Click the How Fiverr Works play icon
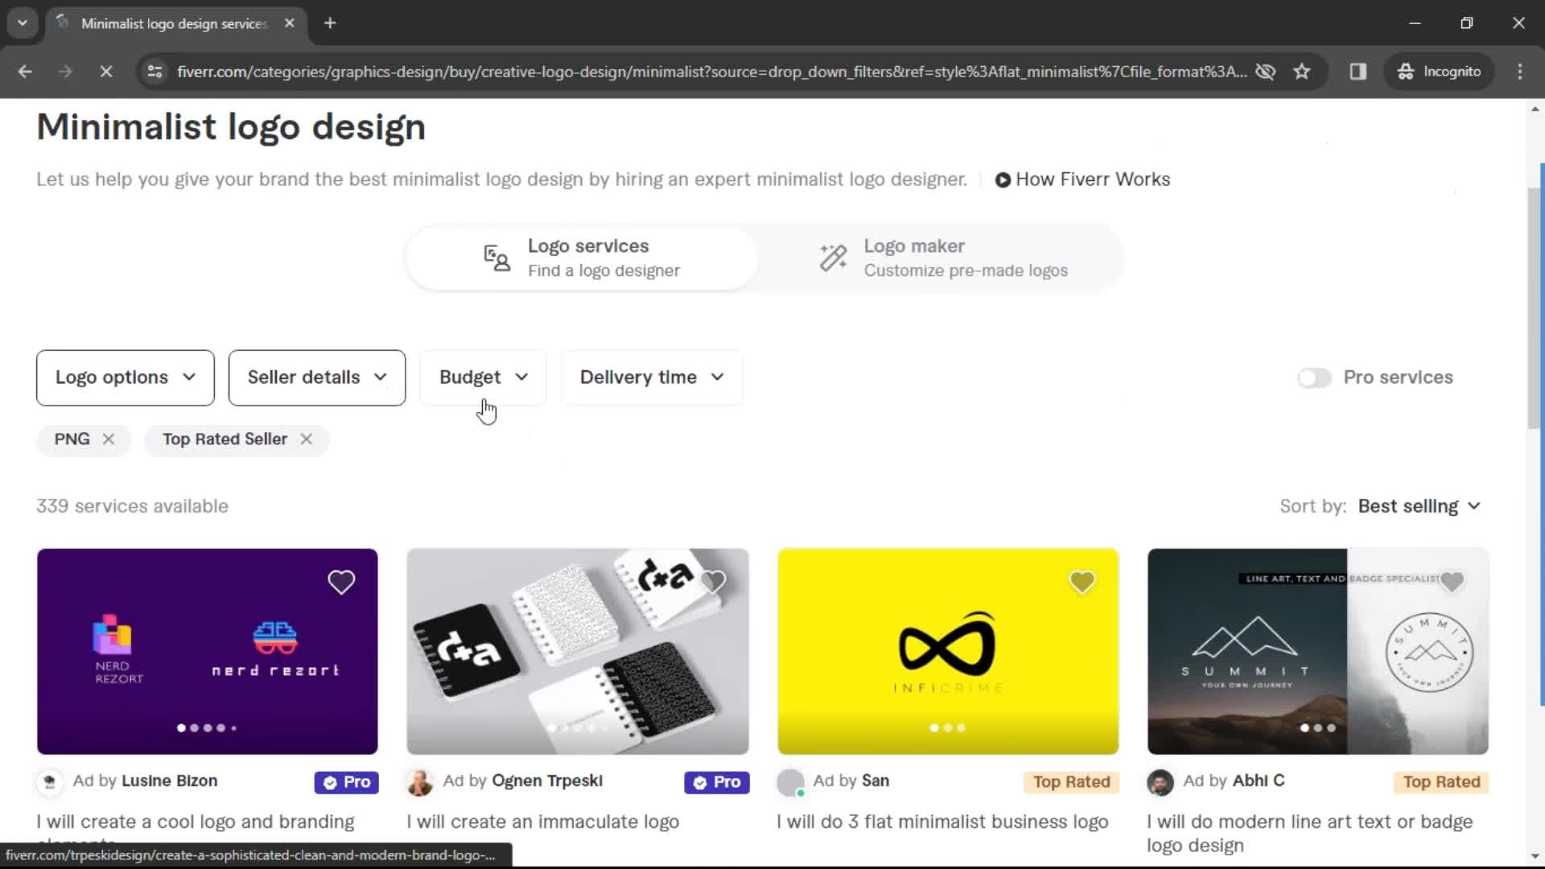1545x869 pixels. [x=1003, y=179]
